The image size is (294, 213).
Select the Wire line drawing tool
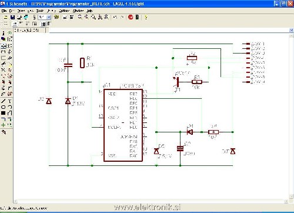tap(4, 101)
